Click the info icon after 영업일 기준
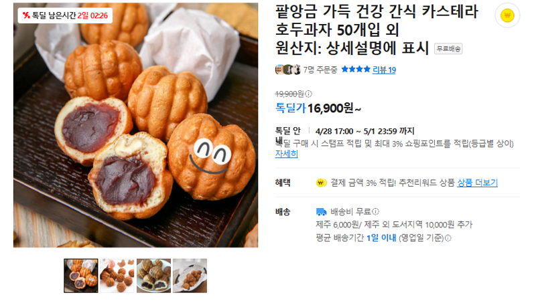The width and height of the screenshot is (536, 301). (x=448, y=238)
